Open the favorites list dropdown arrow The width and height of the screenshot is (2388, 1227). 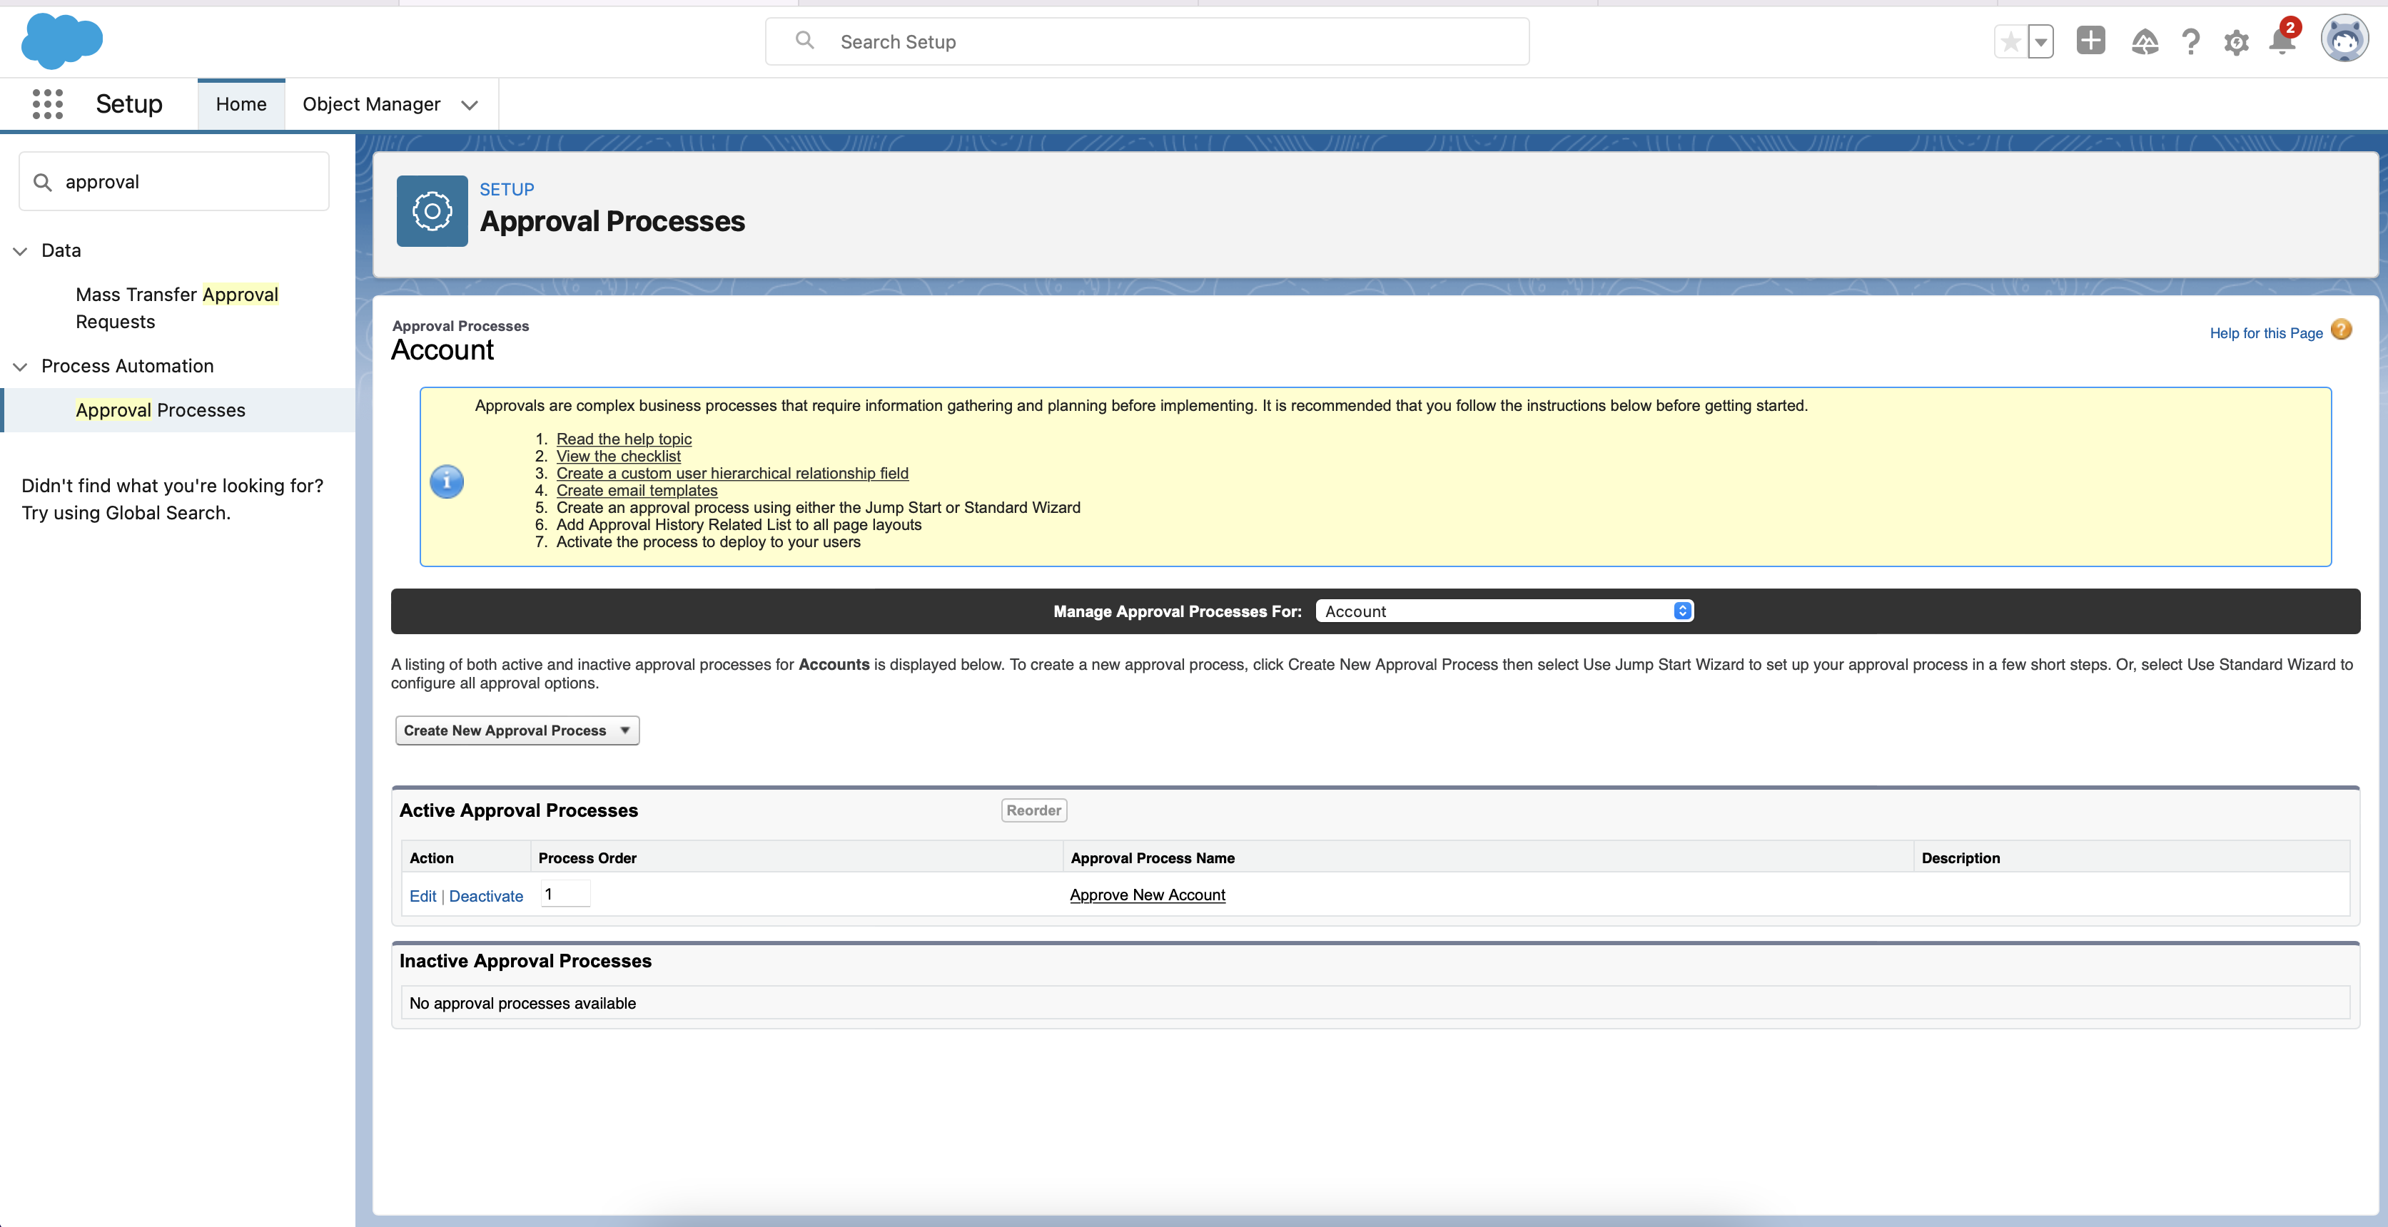[x=2040, y=41]
